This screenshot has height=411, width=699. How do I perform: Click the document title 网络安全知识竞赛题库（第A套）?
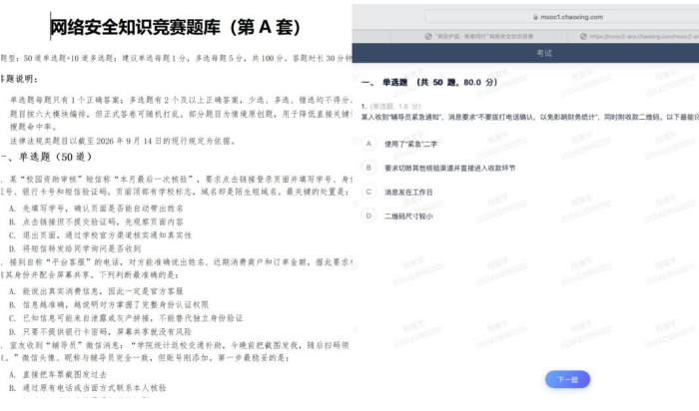tap(175, 27)
